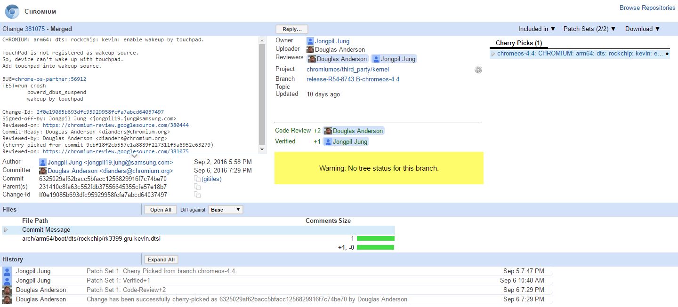The width and height of the screenshot is (678, 307).
Task: Click avatar in Code-Review +2 row
Action: (328, 131)
